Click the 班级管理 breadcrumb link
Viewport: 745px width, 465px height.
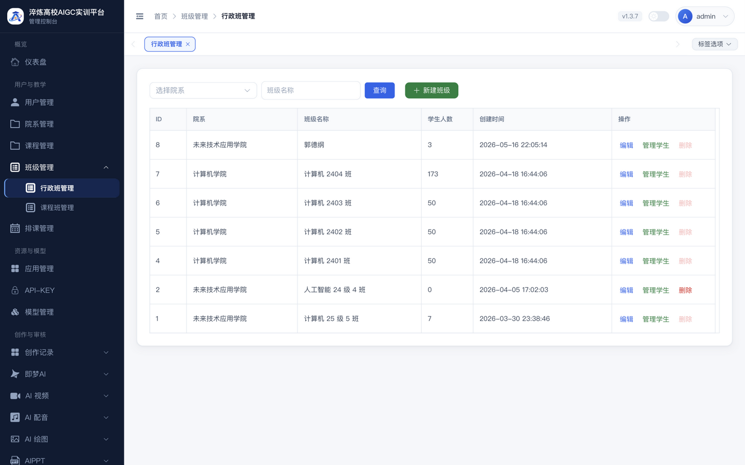click(195, 17)
